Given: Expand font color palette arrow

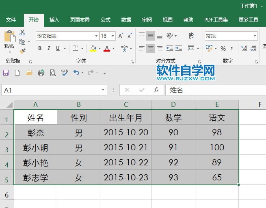Looking at the screenshot, I should 113,48.
